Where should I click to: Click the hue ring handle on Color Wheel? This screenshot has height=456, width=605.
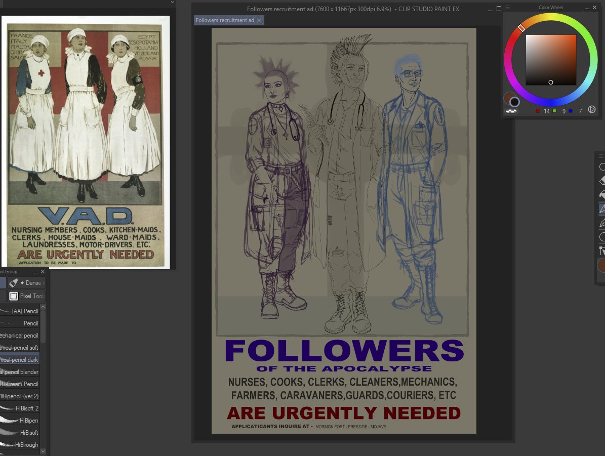point(521,28)
